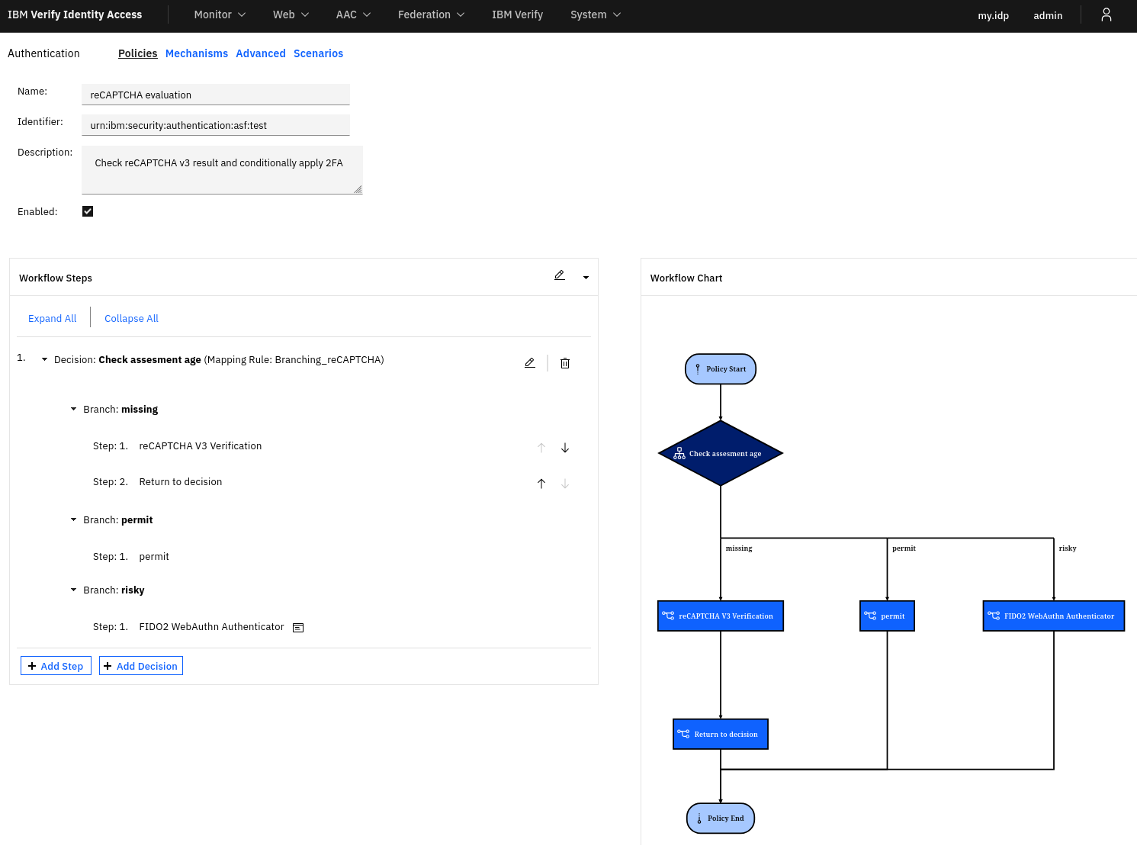Click the Add Step button
The image size is (1137, 849).
click(56, 666)
